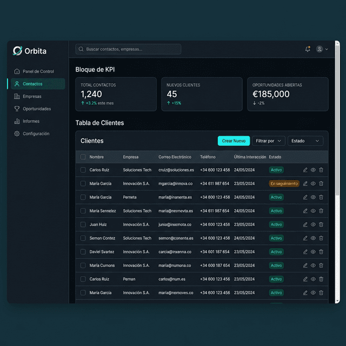Edit the María García Perneta row
The image size is (346, 346).
(305, 197)
